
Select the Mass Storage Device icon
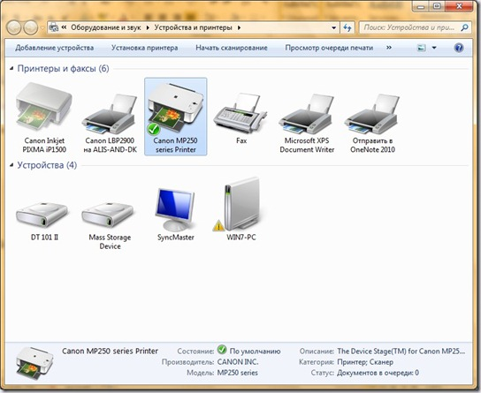click(x=108, y=215)
